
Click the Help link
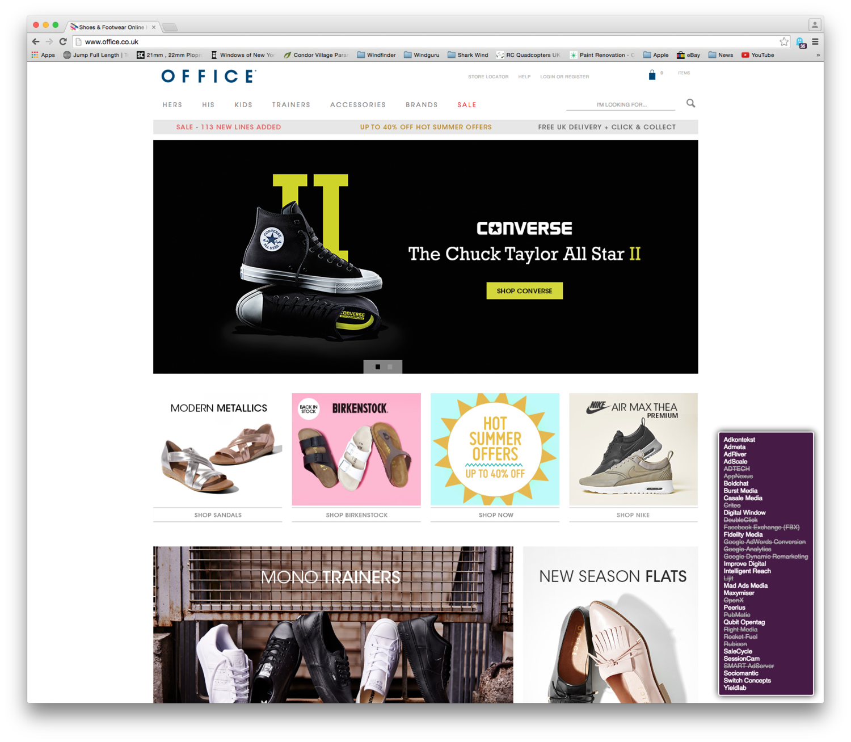[x=524, y=77]
